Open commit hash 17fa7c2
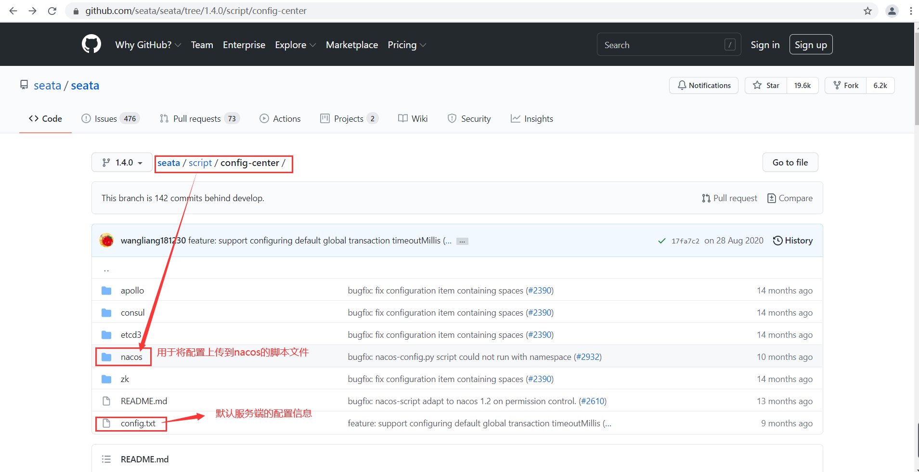 click(x=686, y=241)
